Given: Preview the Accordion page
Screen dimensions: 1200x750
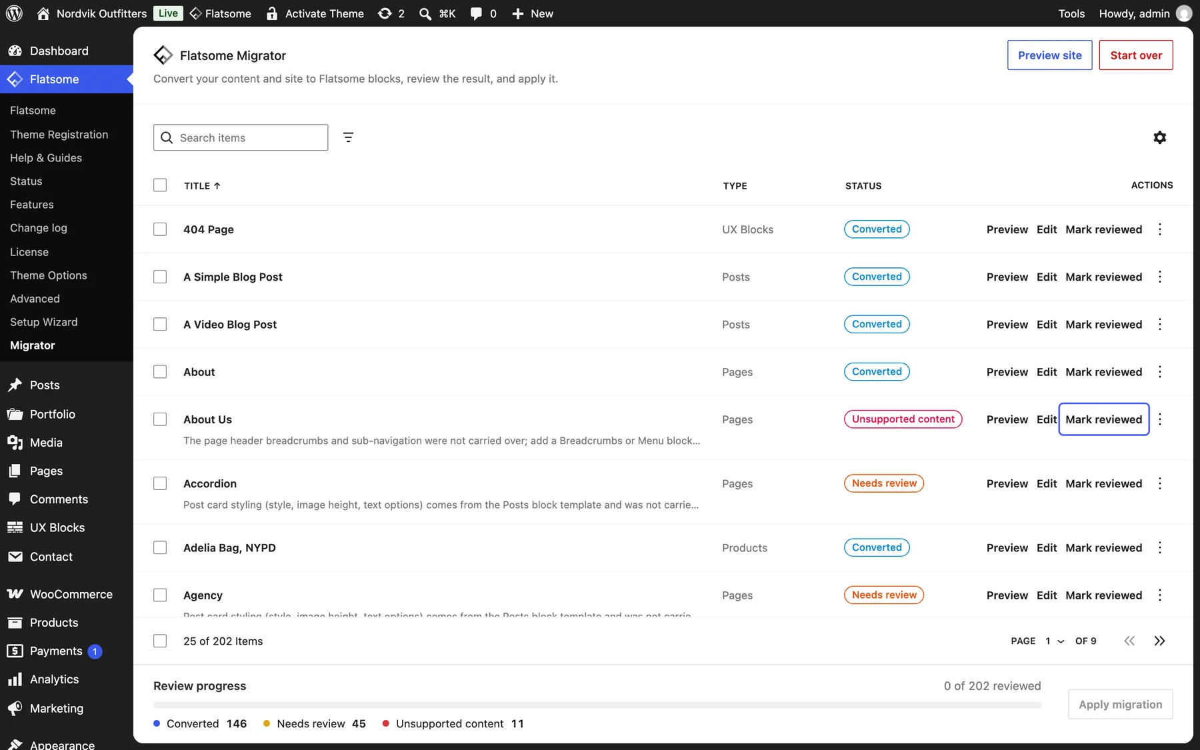Looking at the screenshot, I should [1007, 483].
